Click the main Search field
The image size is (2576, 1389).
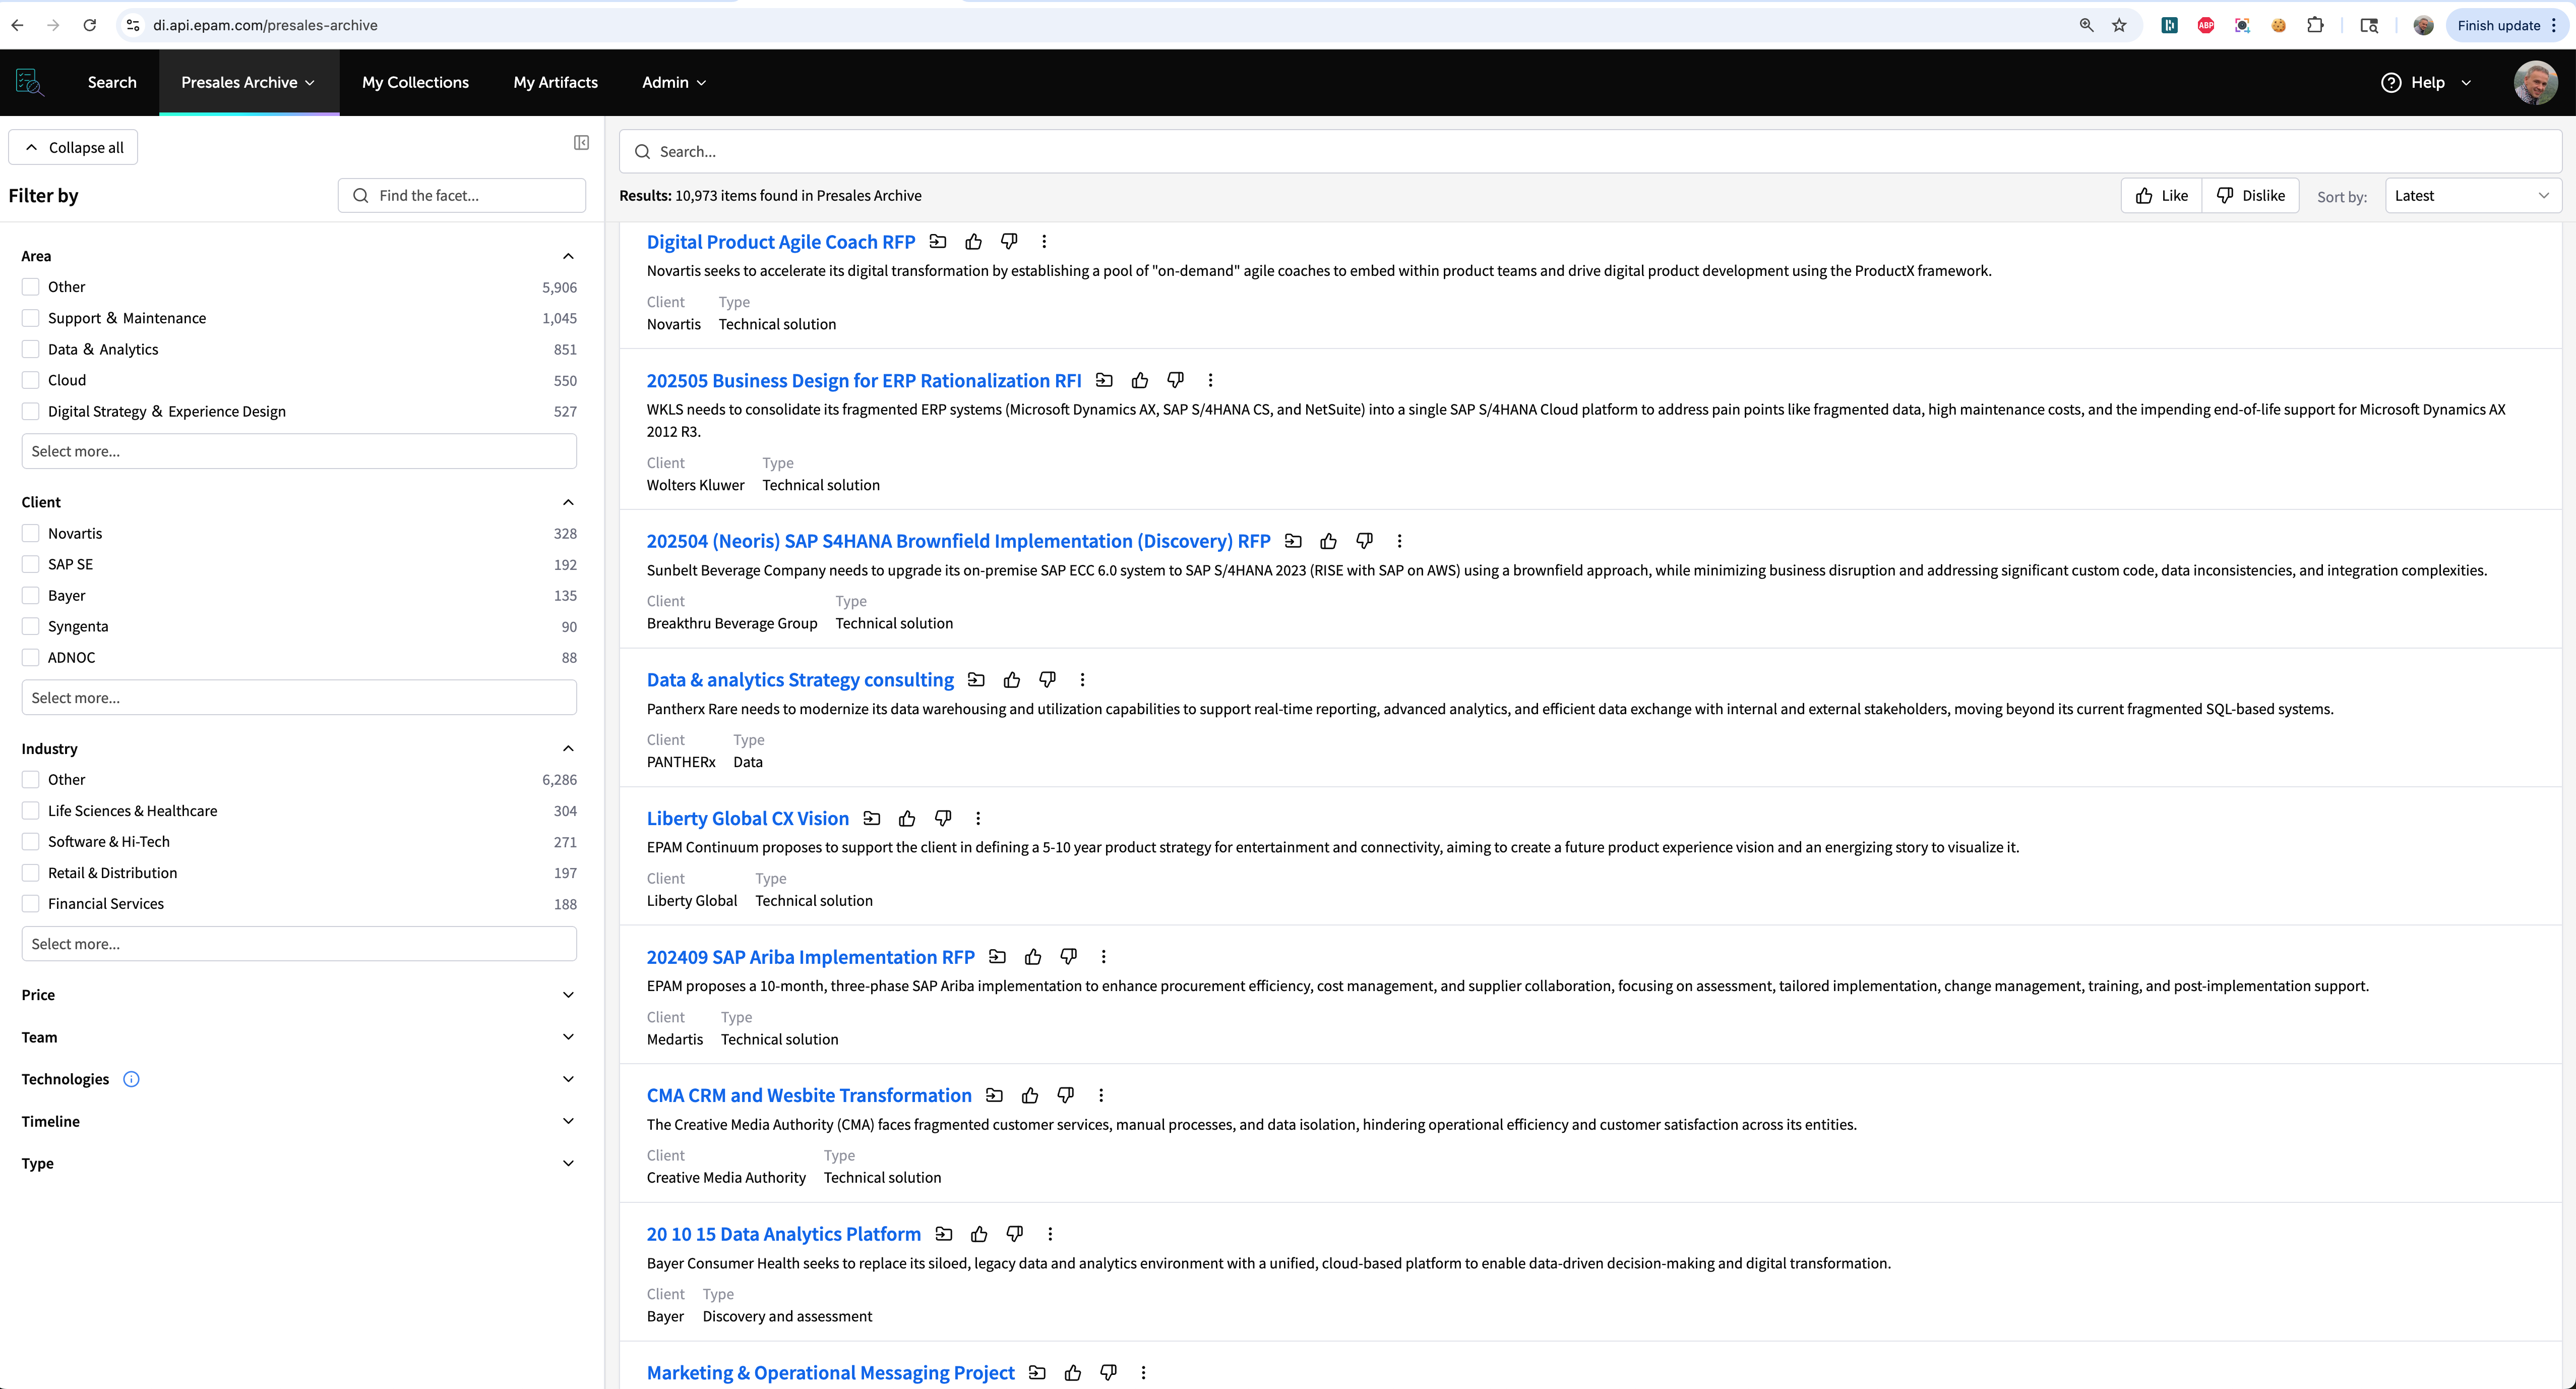click(x=1590, y=151)
